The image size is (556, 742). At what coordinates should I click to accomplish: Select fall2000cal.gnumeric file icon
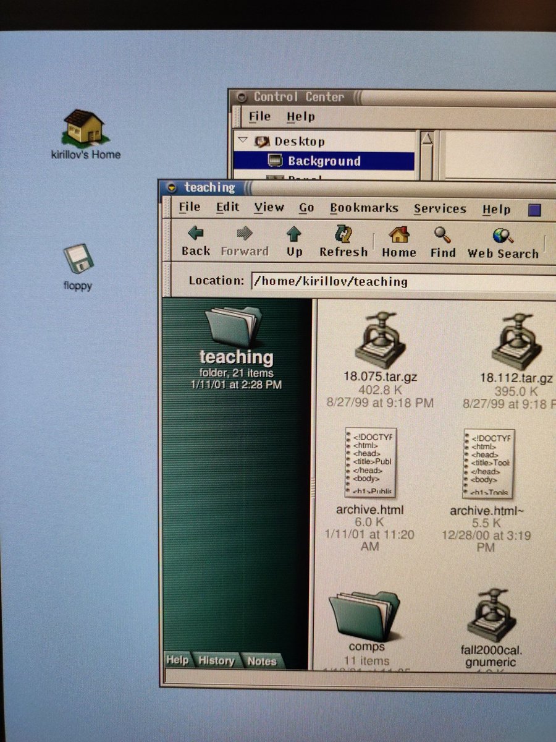click(491, 615)
